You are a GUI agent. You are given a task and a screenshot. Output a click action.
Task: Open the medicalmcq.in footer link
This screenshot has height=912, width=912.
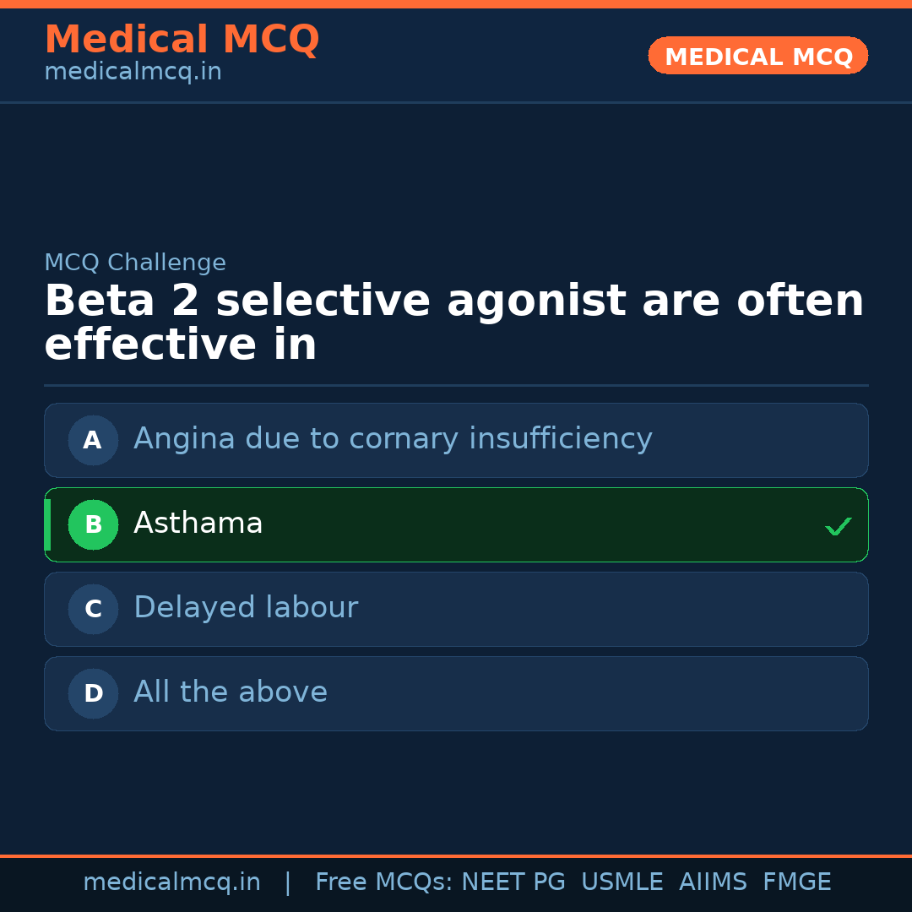coord(171,881)
